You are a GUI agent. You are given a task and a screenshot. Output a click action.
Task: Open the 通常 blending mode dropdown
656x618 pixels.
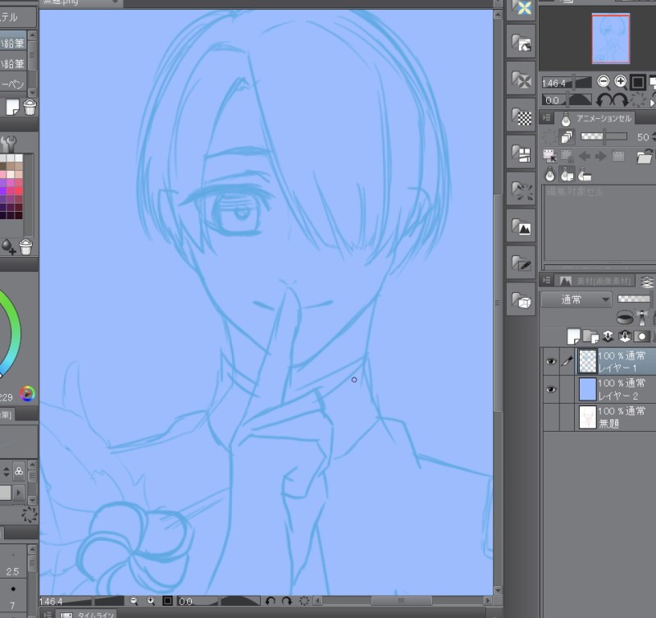tap(576, 300)
